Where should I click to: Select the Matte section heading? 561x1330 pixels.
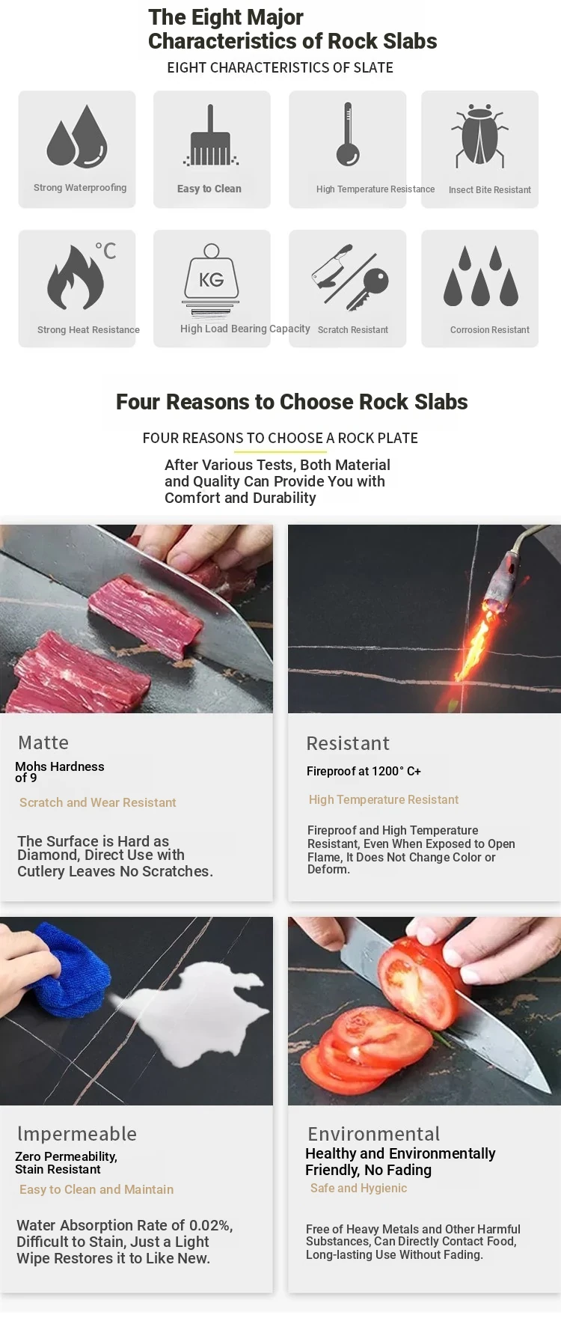43,742
